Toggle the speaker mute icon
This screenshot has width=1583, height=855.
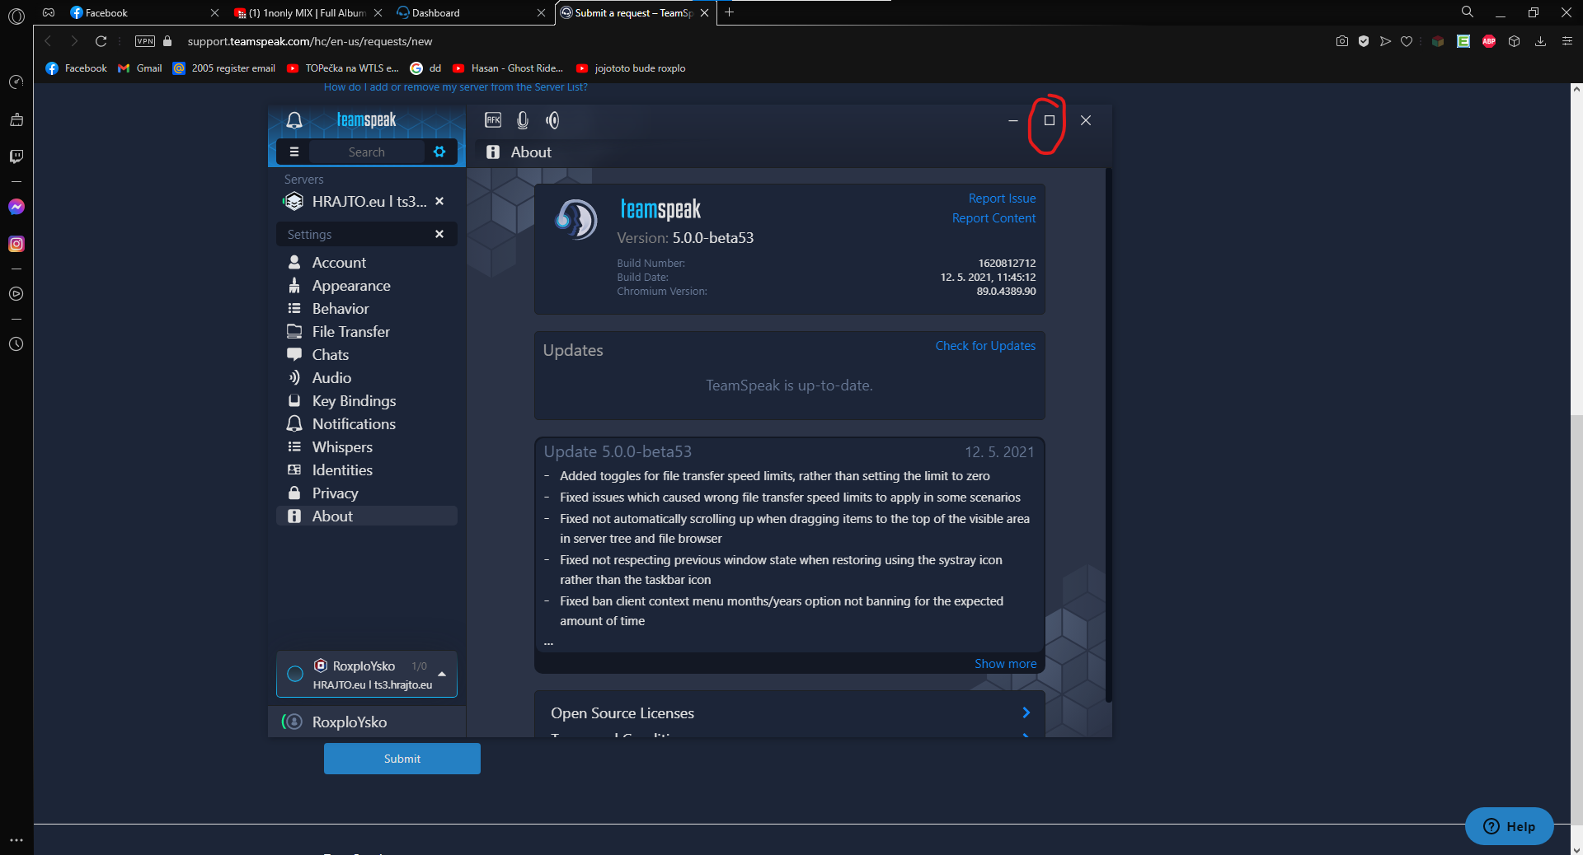pos(552,120)
